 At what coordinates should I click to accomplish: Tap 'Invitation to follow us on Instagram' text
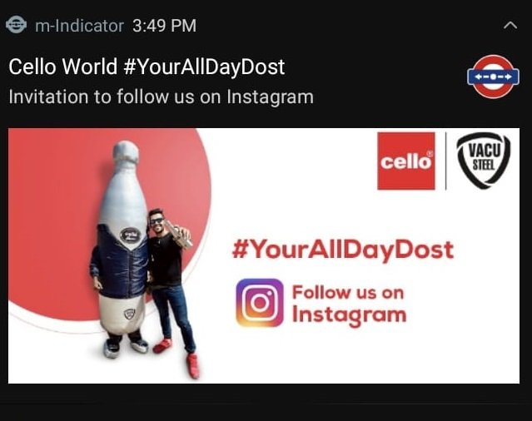point(162,97)
